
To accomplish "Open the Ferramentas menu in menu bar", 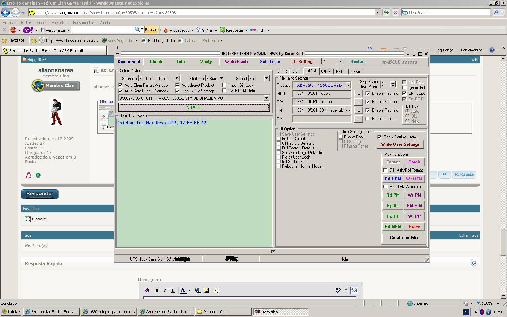I will pyautogui.click(x=83, y=23).
